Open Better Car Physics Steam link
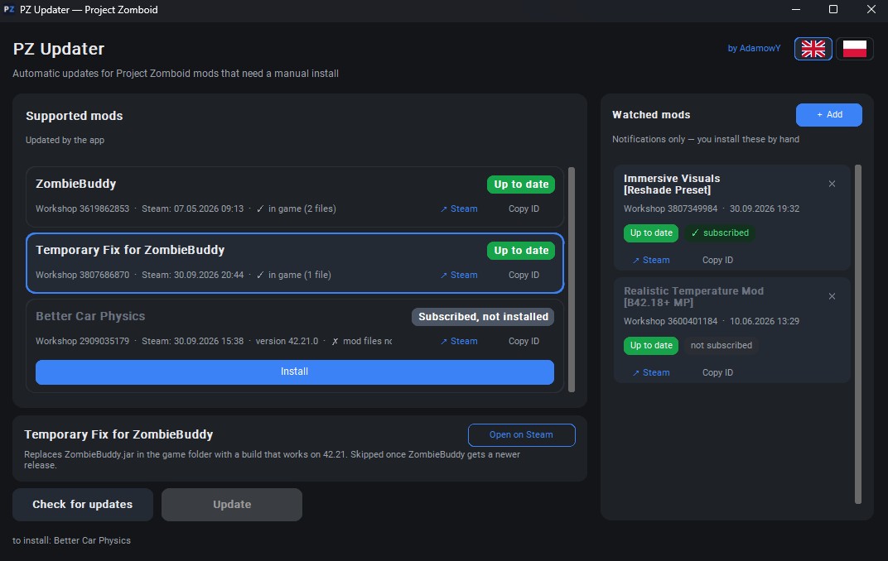This screenshot has width=888, height=561. 459,341
